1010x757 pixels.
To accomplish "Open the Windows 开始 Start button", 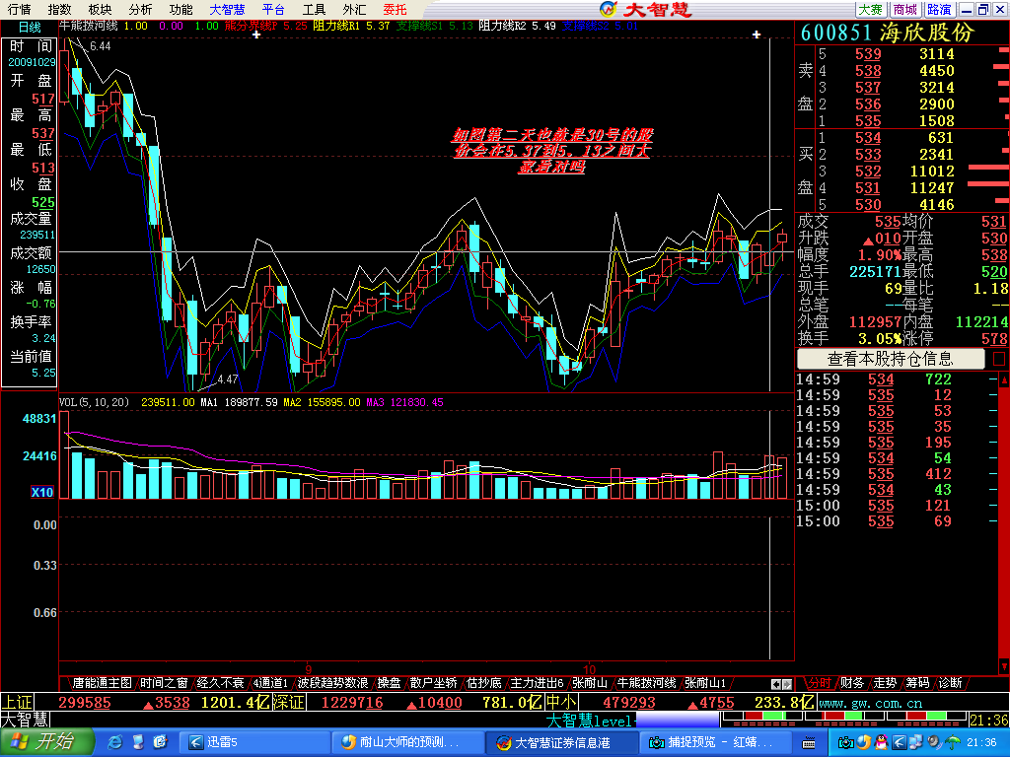I will point(46,742).
